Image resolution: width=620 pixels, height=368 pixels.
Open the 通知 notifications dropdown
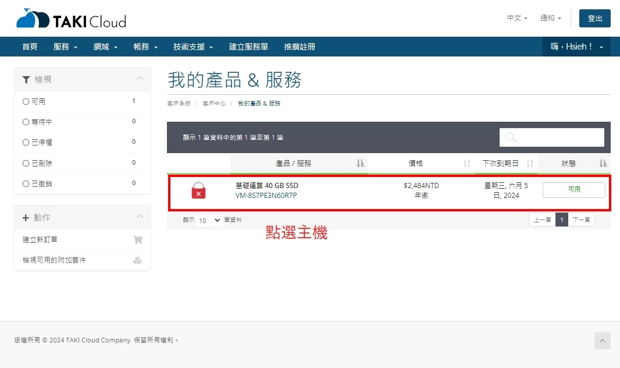[551, 18]
